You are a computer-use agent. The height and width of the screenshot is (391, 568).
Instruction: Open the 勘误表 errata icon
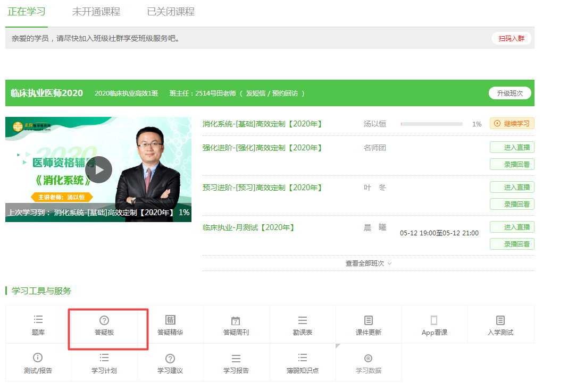(x=302, y=320)
